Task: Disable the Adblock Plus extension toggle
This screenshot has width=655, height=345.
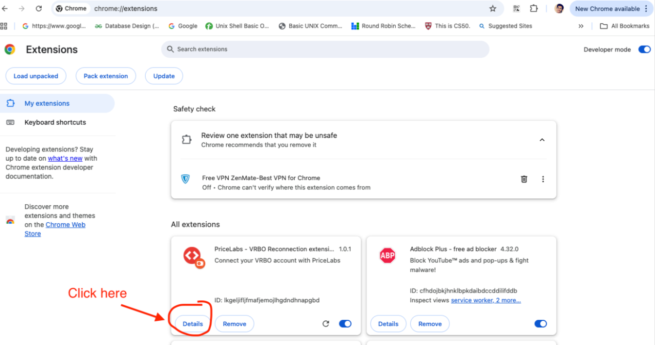Action: [x=540, y=324]
